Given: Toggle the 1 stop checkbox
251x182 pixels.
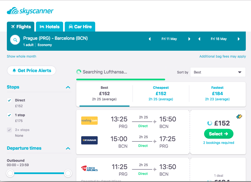Looking at the screenshot, I should 9,115.
